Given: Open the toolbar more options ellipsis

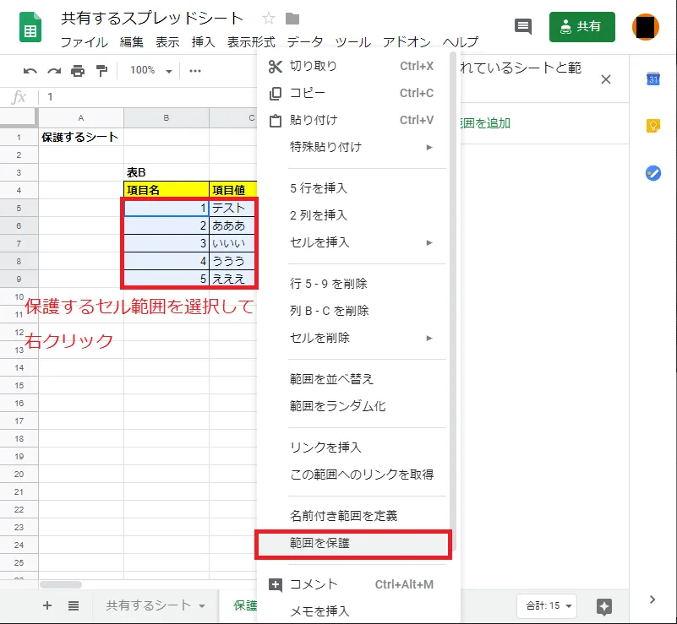Looking at the screenshot, I should click(x=195, y=71).
